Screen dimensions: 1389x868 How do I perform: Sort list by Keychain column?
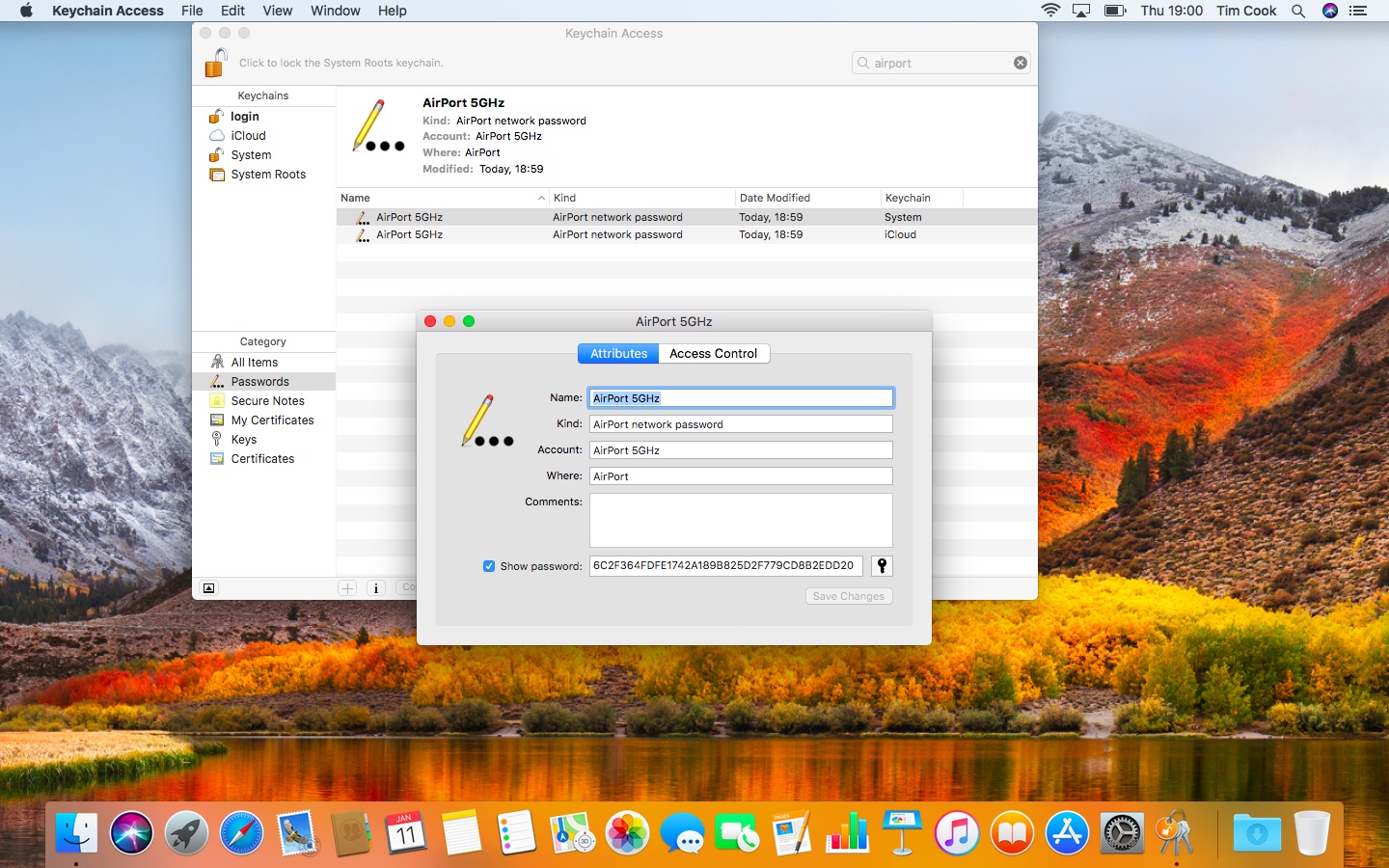point(922,198)
